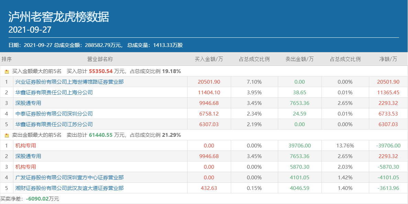The width and height of the screenshot is (408, 204).
Task: Click 机构专用 in the 39706.00 sell row
Action: coord(26,146)
